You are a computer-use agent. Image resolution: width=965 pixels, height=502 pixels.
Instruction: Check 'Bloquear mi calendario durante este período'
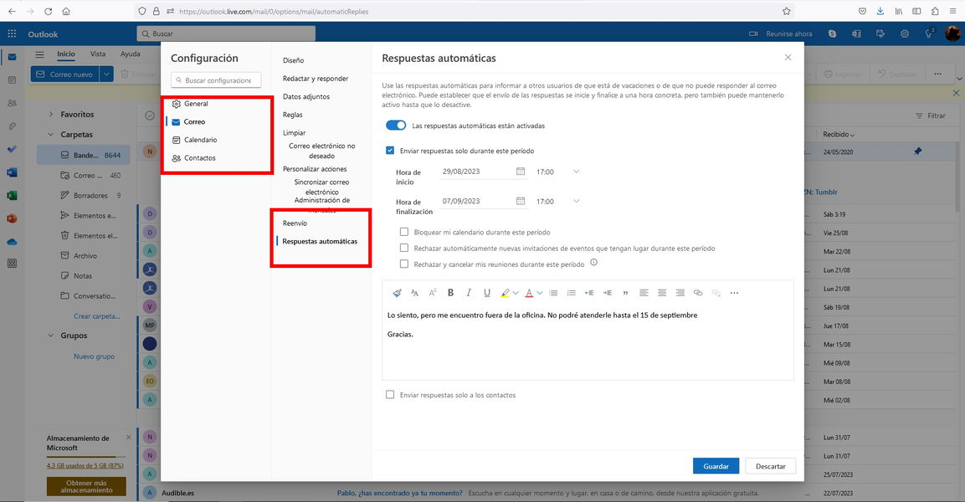(404, 232)
